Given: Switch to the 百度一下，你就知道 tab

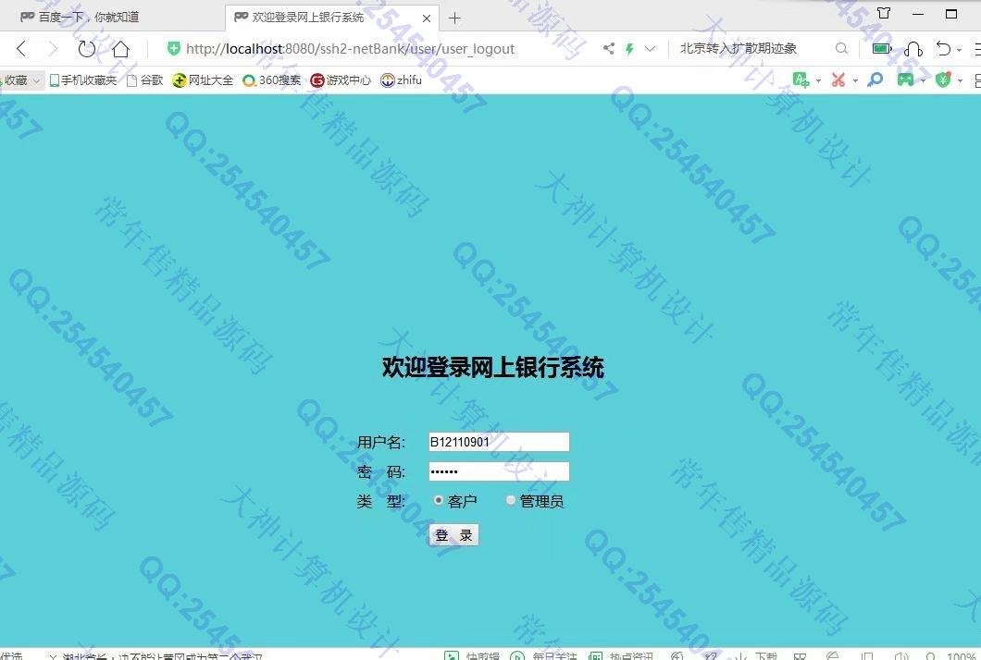Looking at the screenshot, I should [x=113, y=17].
